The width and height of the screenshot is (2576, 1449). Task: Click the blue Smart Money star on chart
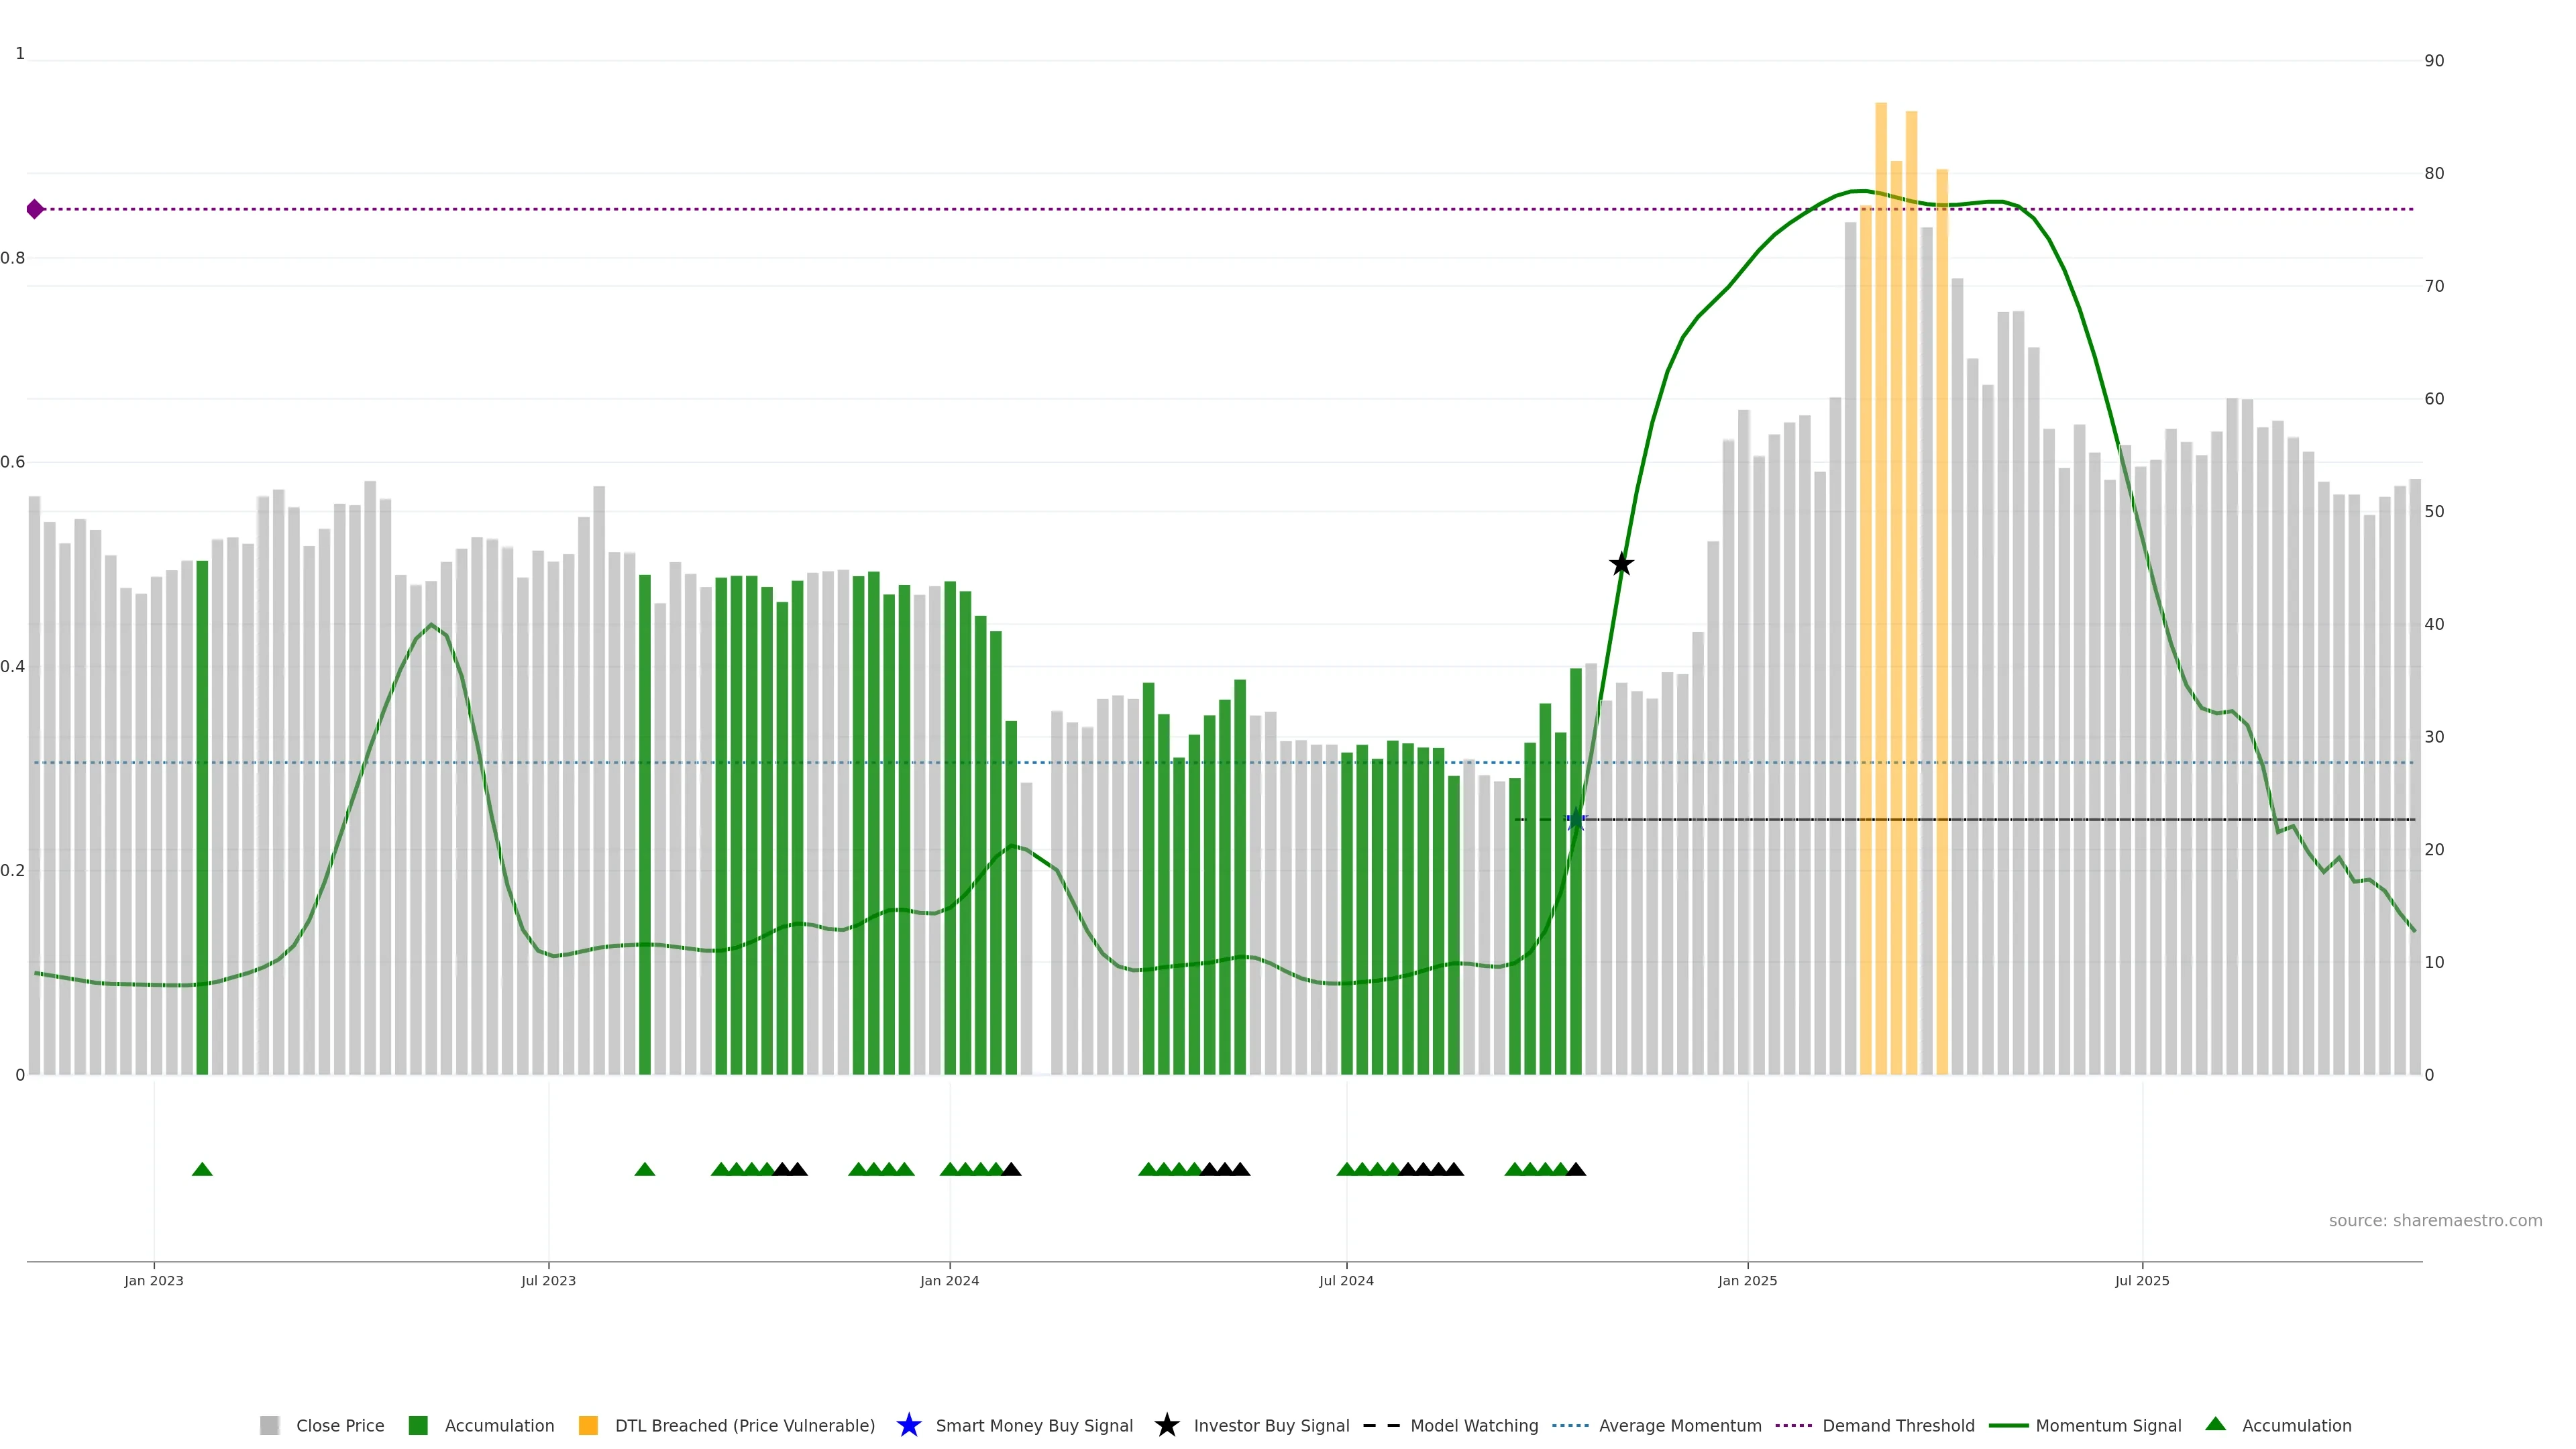click(x=1576, y=819)
